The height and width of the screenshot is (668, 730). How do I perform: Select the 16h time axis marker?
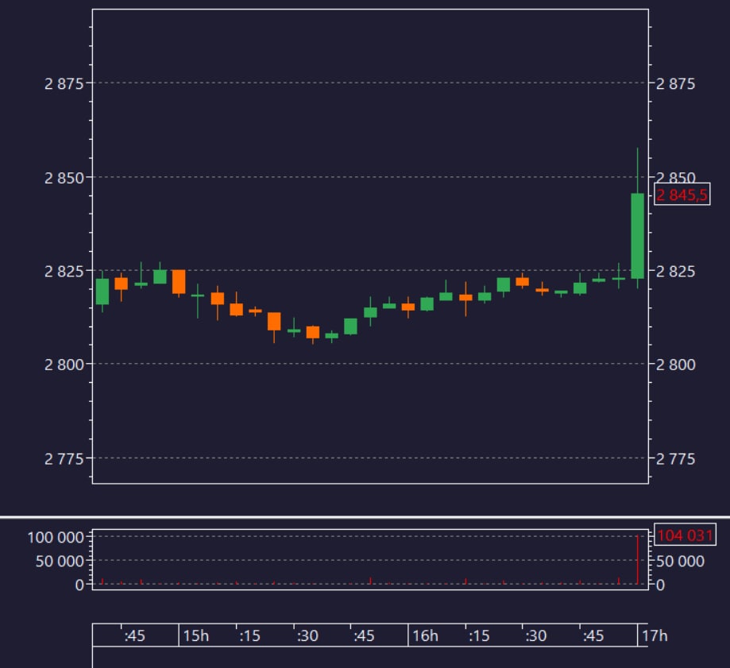426,635
